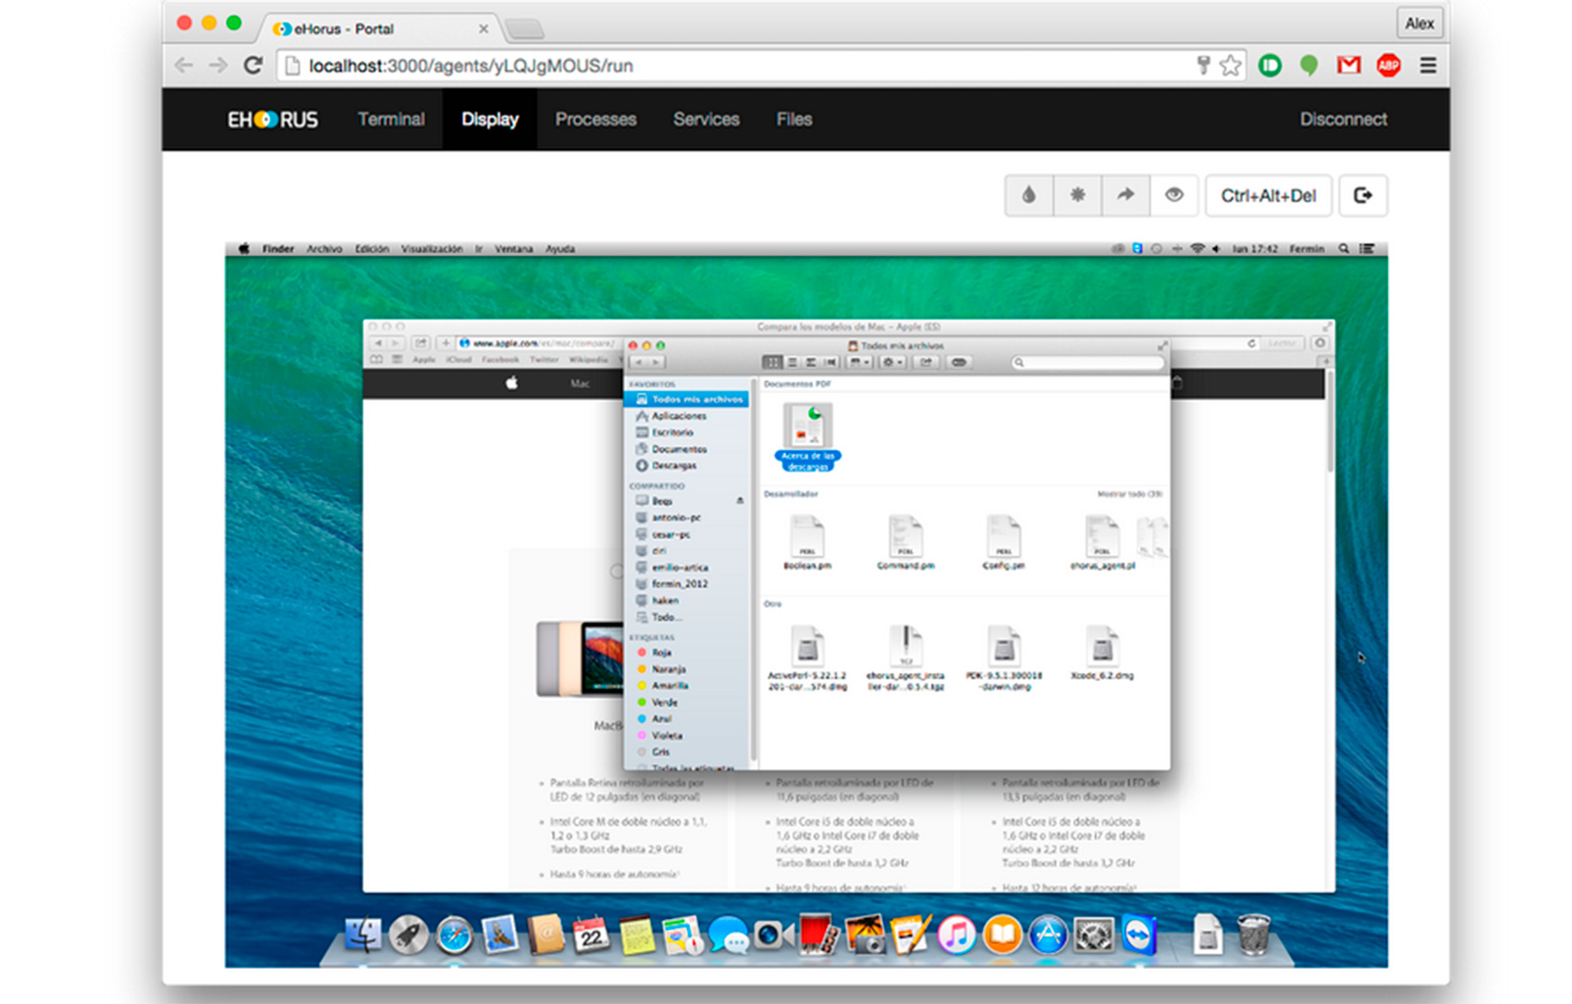Screen dimensions: 1572x1004
Task: Click Finder share button
Action: [926, 362]
